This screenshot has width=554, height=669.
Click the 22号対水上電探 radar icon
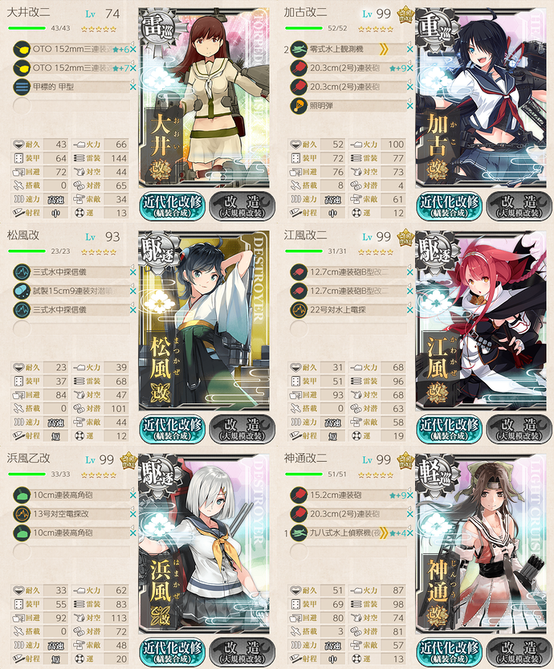pyautogui.click(x=299, y=309)
